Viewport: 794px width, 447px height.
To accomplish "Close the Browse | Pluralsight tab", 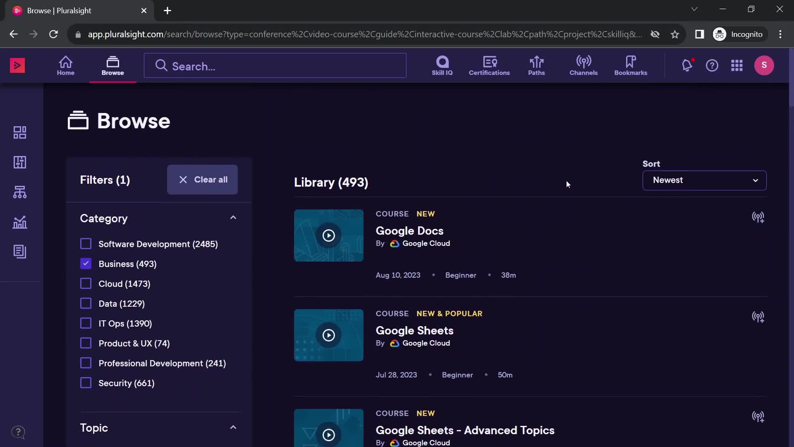I will coord(144,11).
